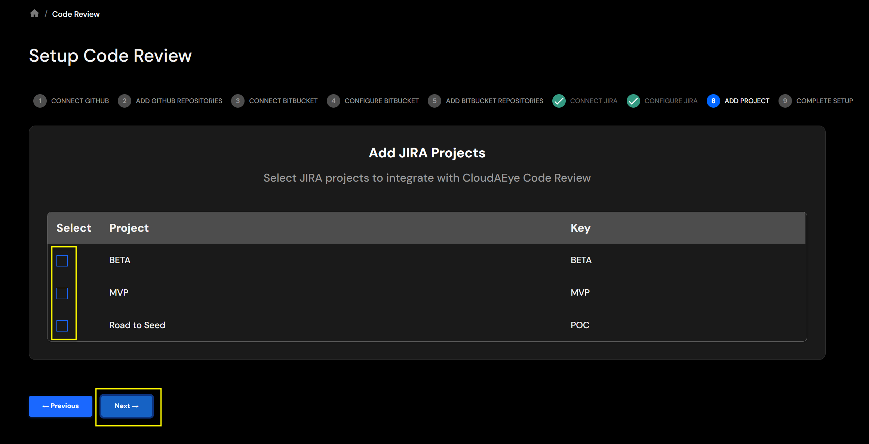Click step 2 Add GitHub Repositories circle
This screenshot has width=869, height=444.
125,101
